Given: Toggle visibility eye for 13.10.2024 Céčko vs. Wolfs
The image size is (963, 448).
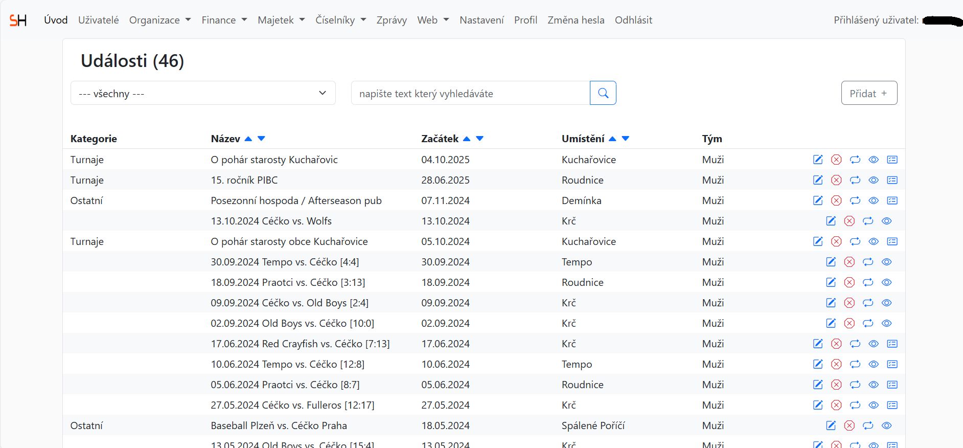Looking at the screenshot, I should tap(886, 221).
